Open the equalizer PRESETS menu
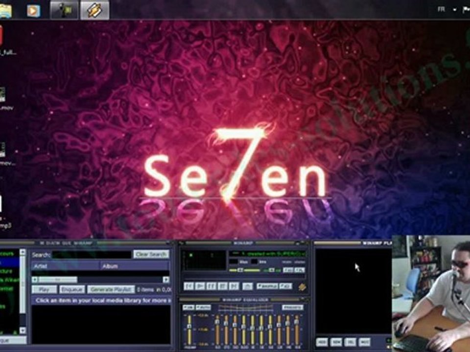The width and height of the screenshot is (470, 352). tap(292, 308)
